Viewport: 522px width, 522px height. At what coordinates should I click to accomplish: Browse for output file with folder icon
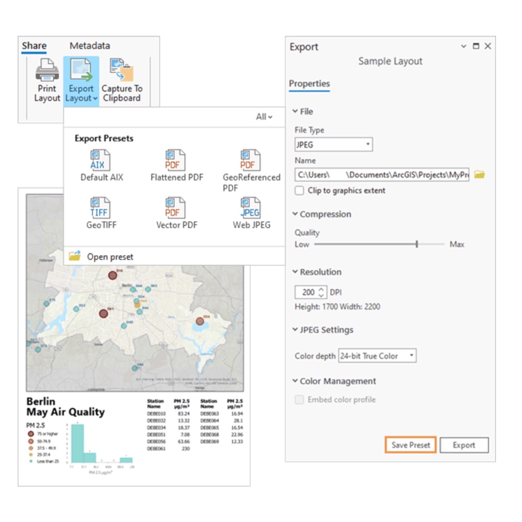tap(479, 175)
